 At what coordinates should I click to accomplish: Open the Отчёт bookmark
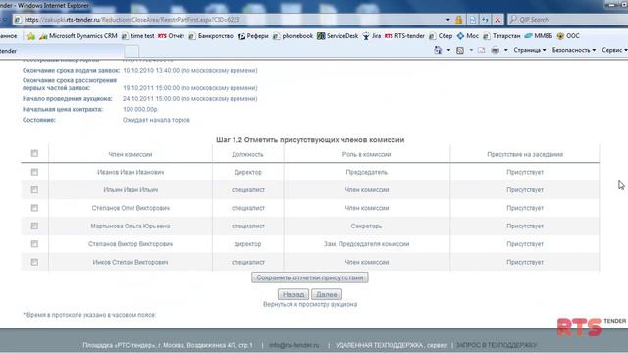click(171, 36)
